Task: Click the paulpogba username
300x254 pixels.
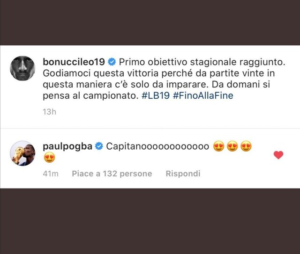Action: (67, 146)
